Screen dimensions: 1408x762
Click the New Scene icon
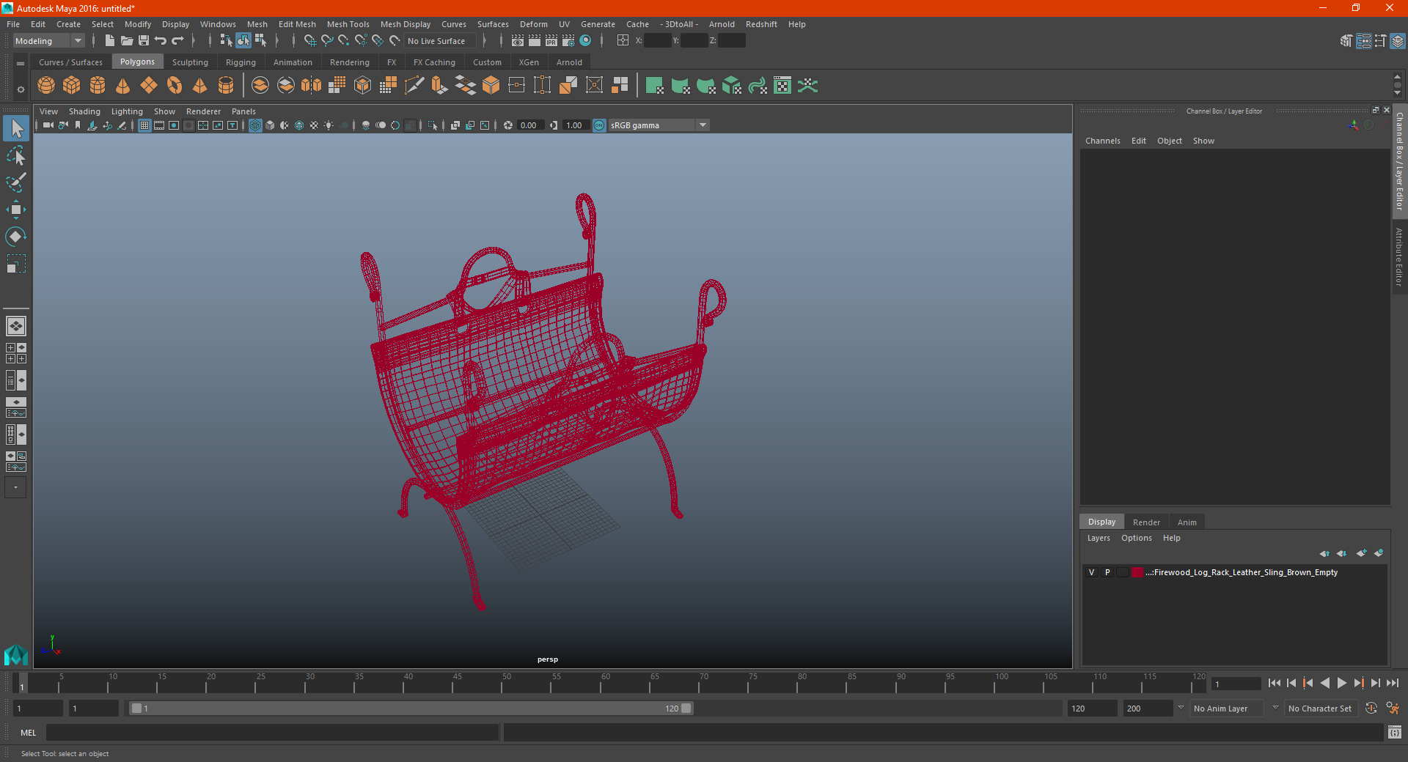click(110, 41)
